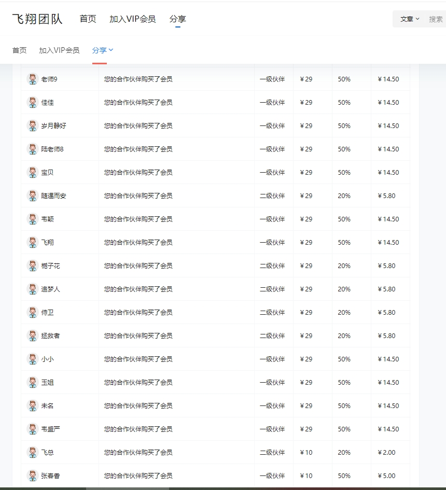Open the 分享 menu in the top navigation
Screen dimensions: 446x490
point(178,19)
